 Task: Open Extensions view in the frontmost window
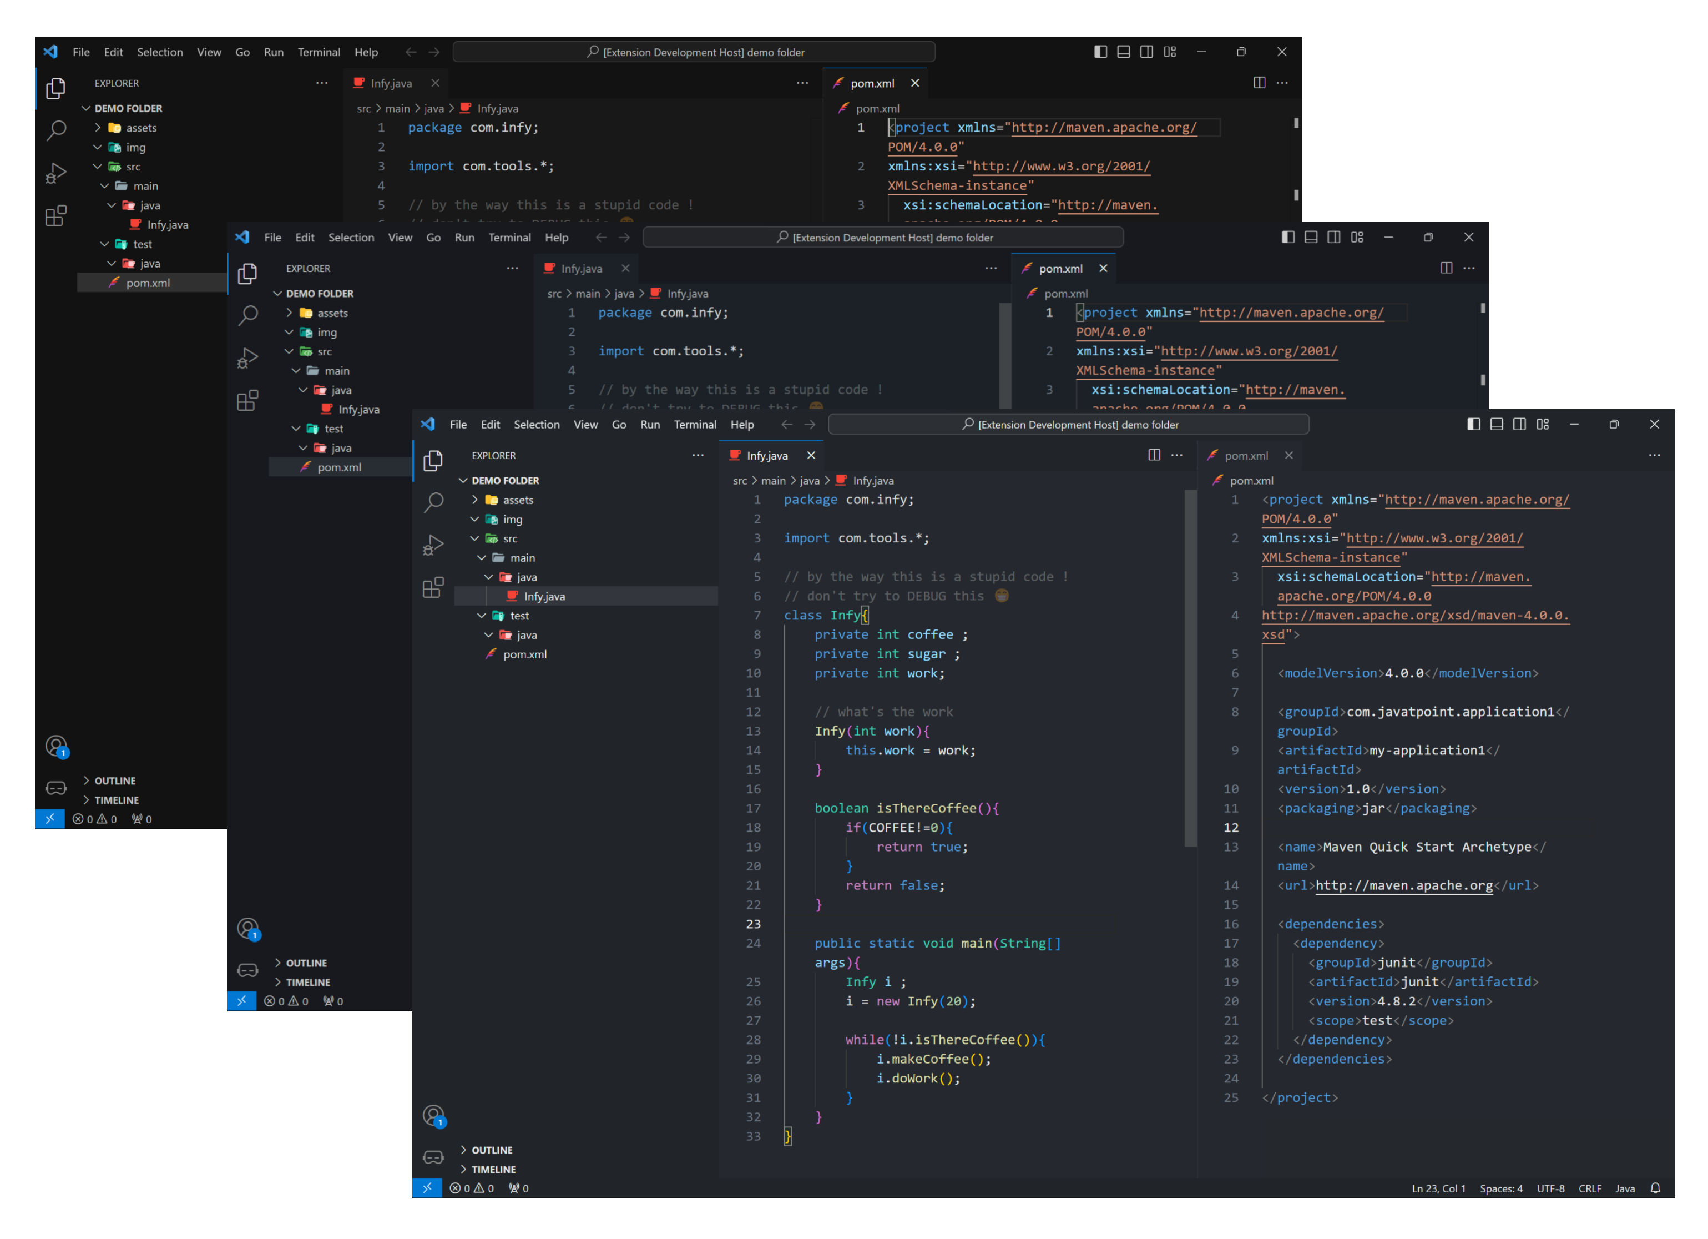[433, 587]
